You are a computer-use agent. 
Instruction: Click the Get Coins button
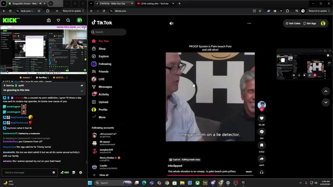(x=293, y=23)
